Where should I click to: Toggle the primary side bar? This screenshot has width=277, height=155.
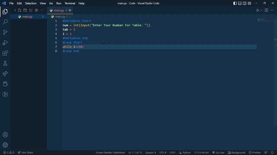[x=235, y=3]
